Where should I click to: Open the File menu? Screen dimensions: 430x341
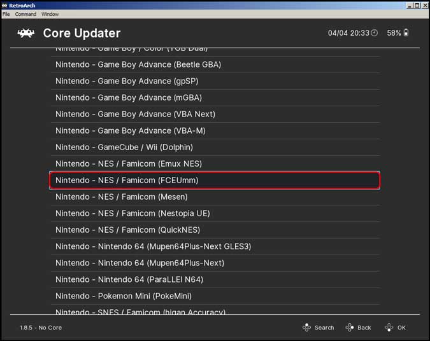[6, 14]
